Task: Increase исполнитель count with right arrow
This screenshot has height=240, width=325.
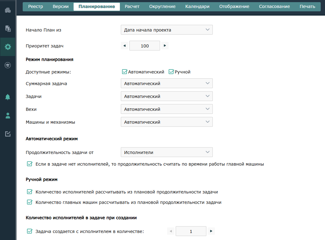Action: point(211,231)
